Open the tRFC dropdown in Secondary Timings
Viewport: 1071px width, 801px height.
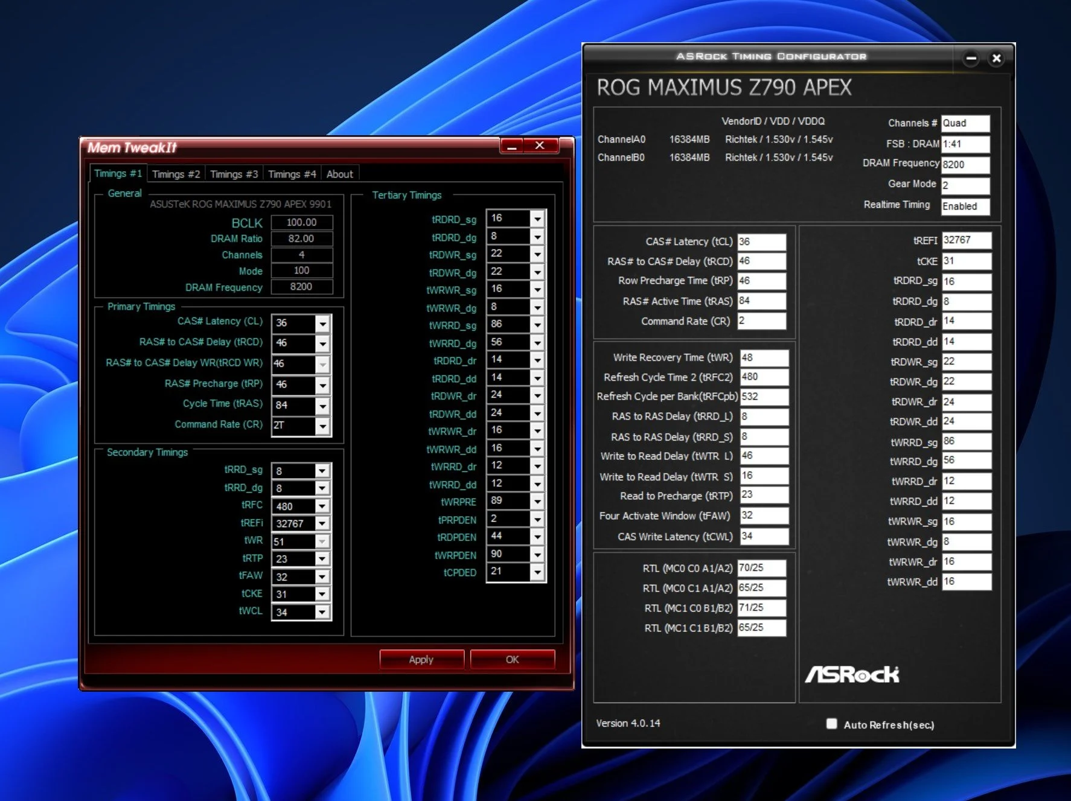pos(322,506)
